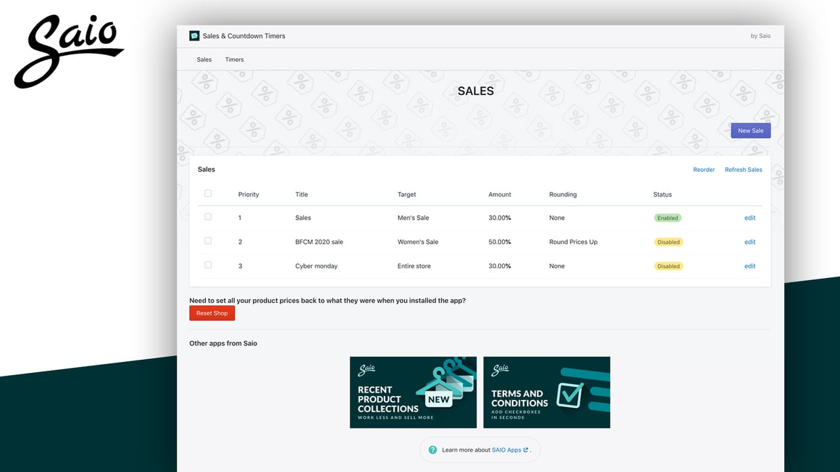Edit the Men's Sale entry
This screenshot has height=472, width=840.
tap(750, 218)
